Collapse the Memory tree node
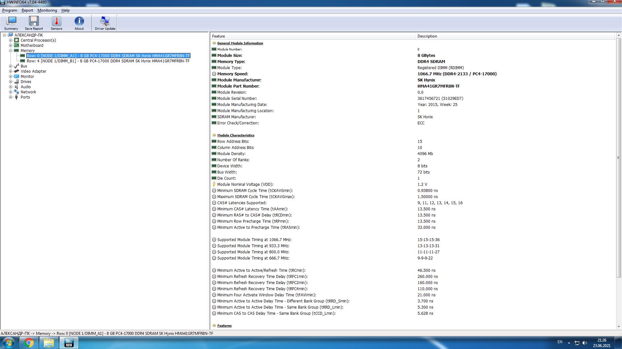The image size is (622, 349). click(10, 51)
